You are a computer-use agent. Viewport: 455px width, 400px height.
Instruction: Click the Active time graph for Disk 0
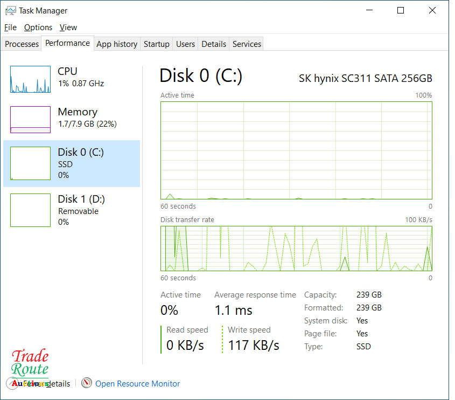[x=296, y=151]
